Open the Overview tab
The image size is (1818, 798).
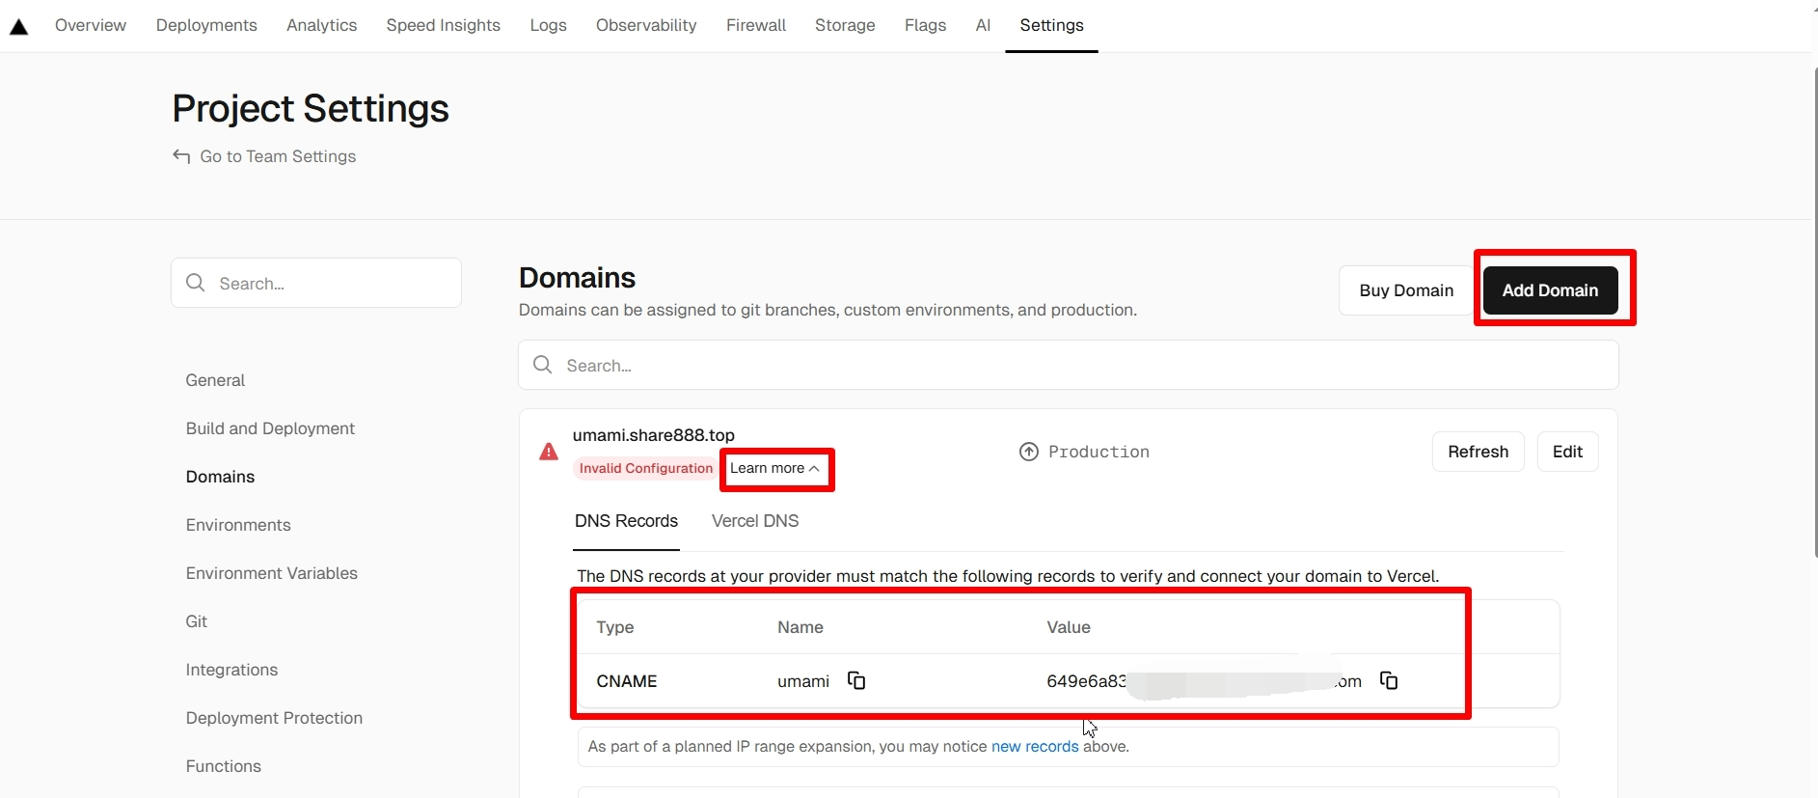click(91, 25)
